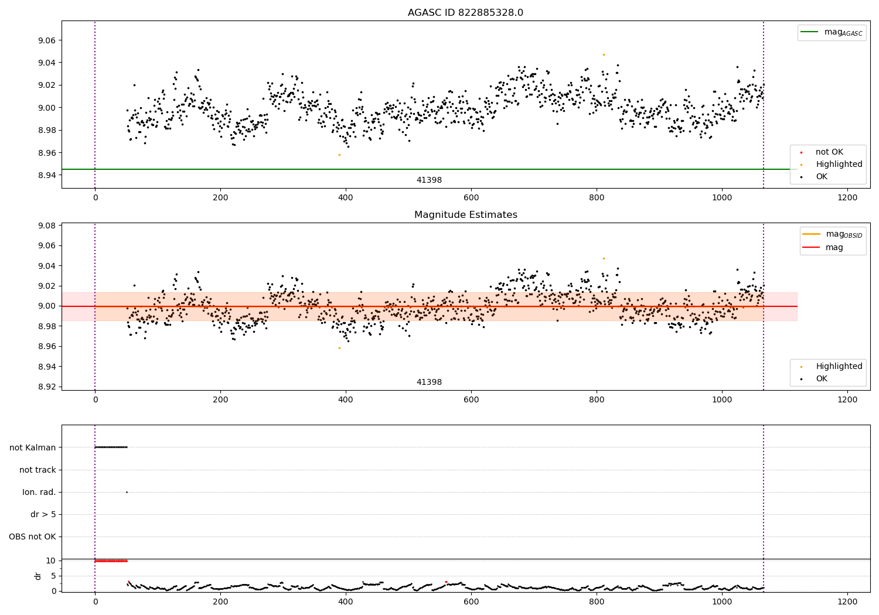
Task: Click the 'OBS not OK' axis label
Action: 32,537
